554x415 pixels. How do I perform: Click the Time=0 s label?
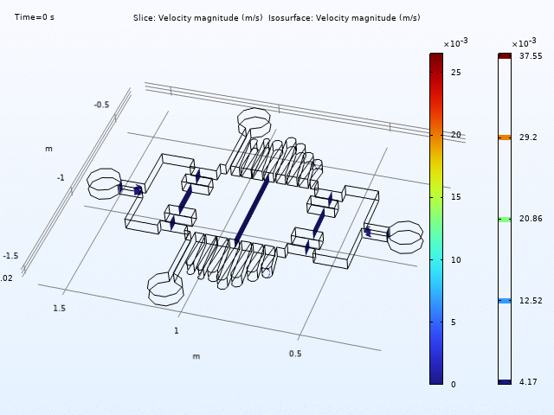[x=34, y=17]
